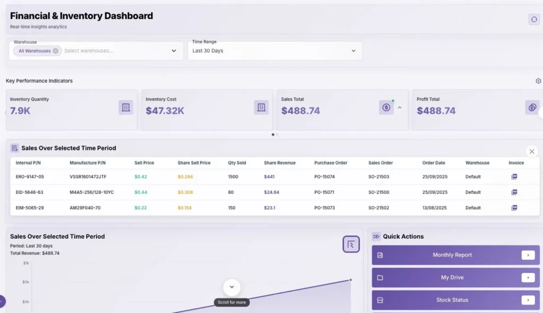
Task: Click the refresh icon in the dashboard header
Action: point(533,20)
